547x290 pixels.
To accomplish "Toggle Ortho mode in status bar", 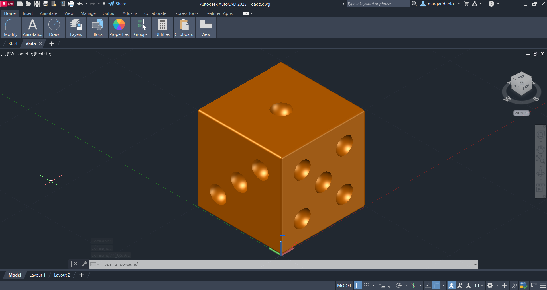I will [x=390, y=285].
